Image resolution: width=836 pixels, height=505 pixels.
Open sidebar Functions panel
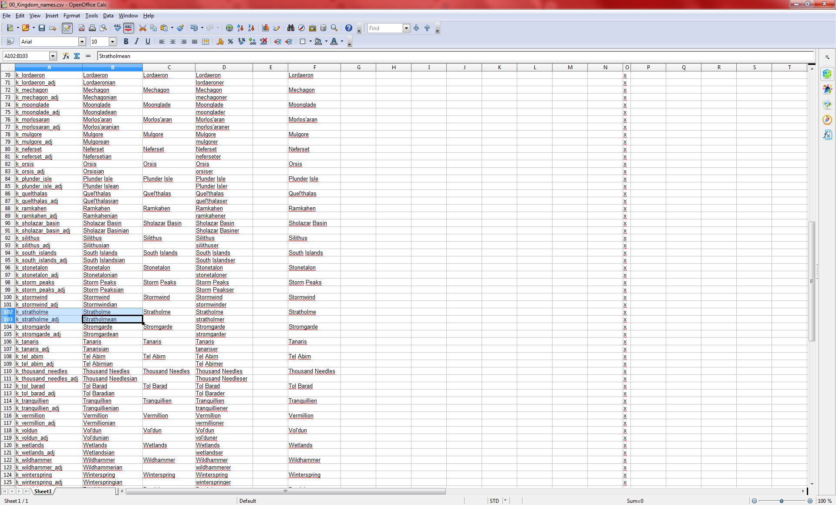(827, 135)
